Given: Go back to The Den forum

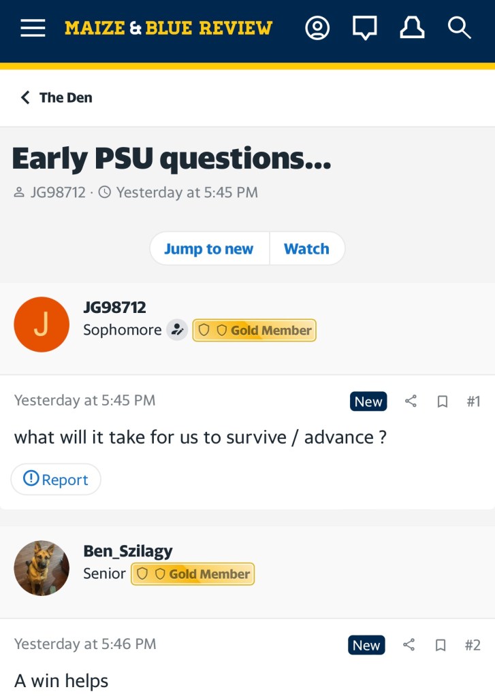Looking at the screenshot, I should pyautogui.click(x=57, y=97).
